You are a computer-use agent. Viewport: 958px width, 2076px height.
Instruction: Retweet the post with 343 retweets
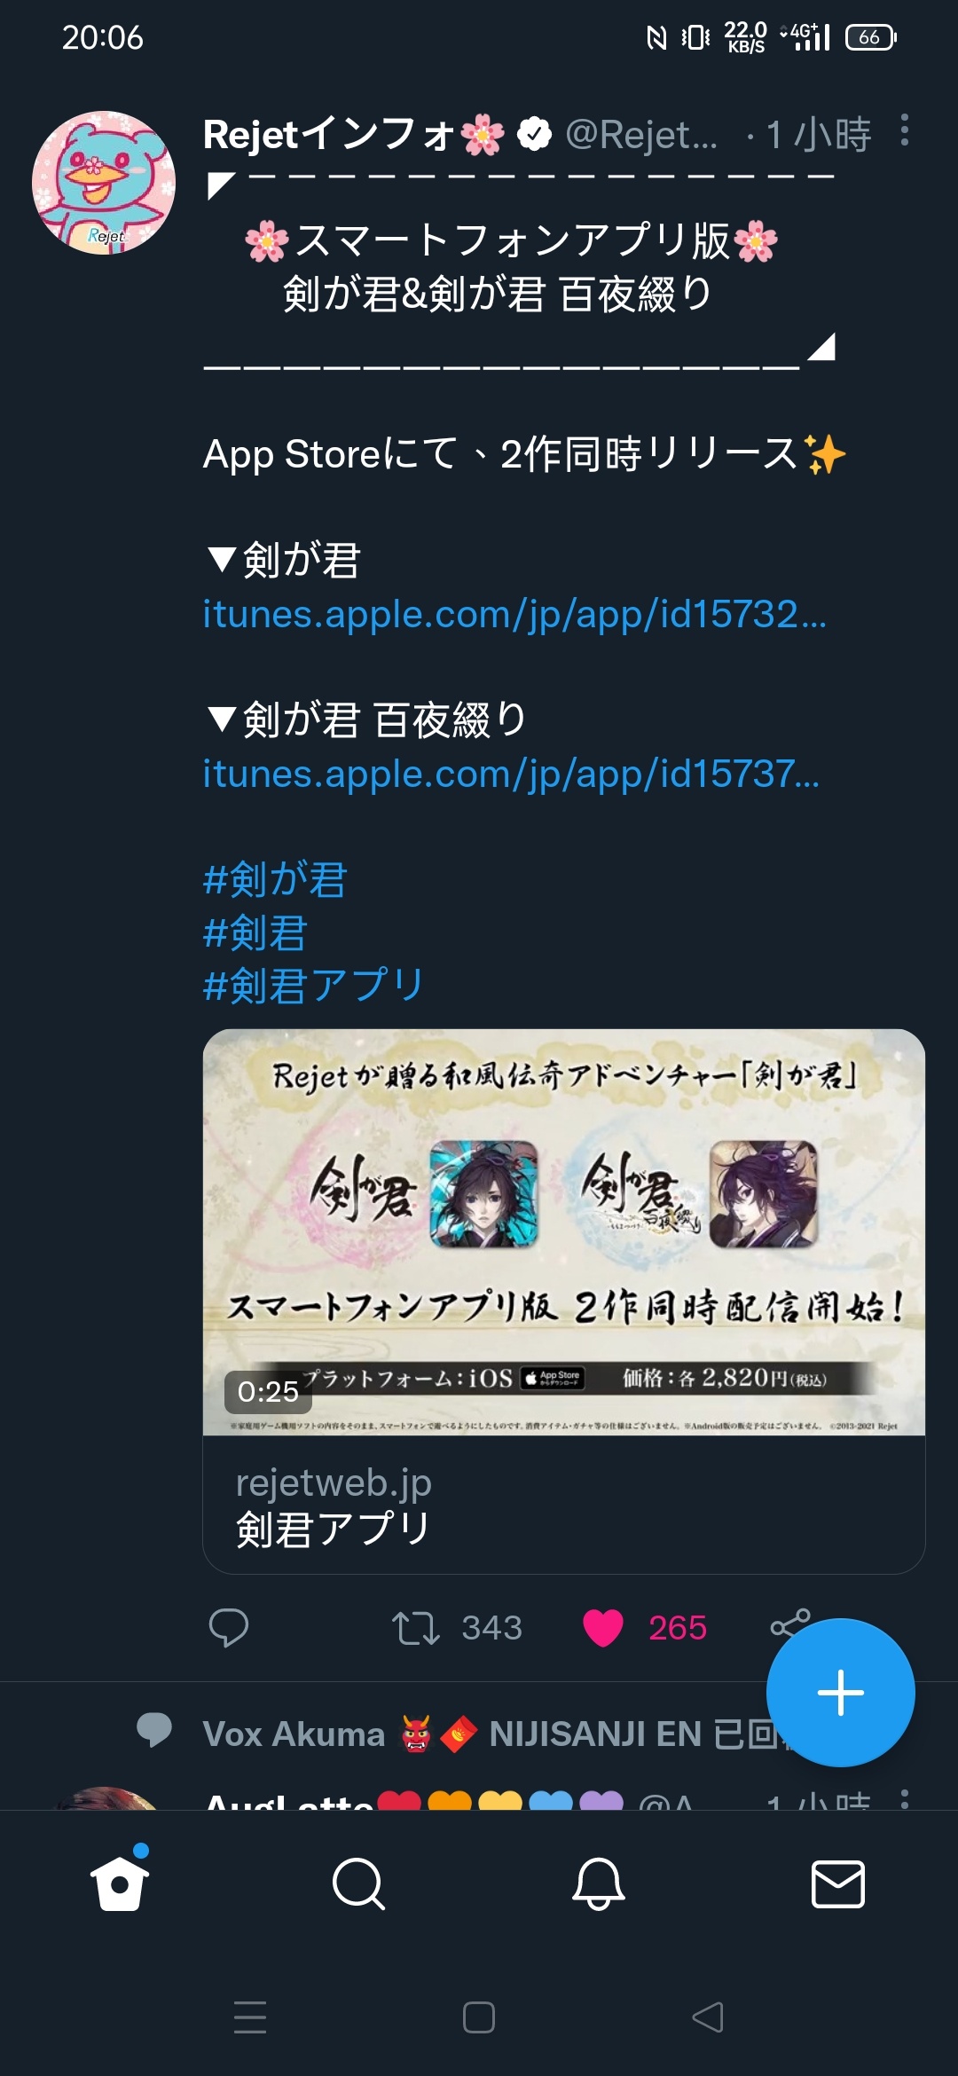pos(415,1627)
